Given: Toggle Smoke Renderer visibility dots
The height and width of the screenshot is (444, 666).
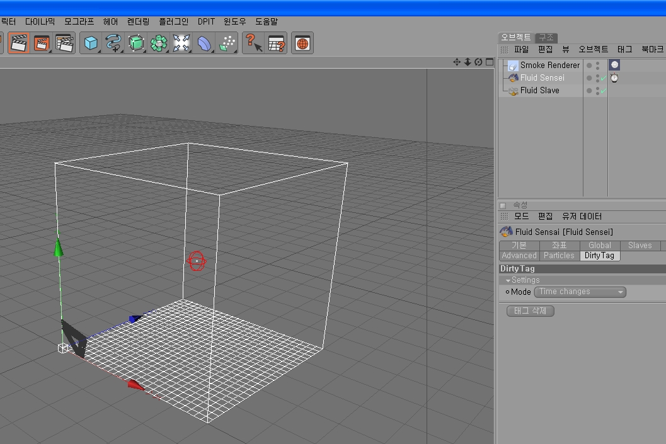Looking at the screenshot, I should (x=597, y=65).
